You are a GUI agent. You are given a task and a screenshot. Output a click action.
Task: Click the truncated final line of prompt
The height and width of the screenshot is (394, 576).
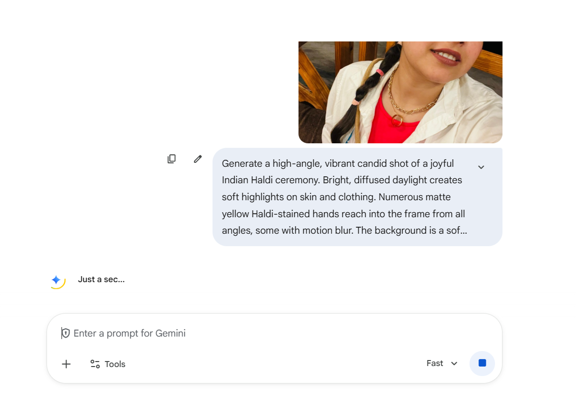[344, 231]
